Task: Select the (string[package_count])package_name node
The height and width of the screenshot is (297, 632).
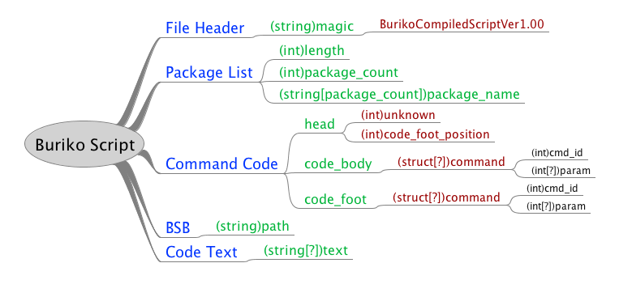Action: (399, 94)
